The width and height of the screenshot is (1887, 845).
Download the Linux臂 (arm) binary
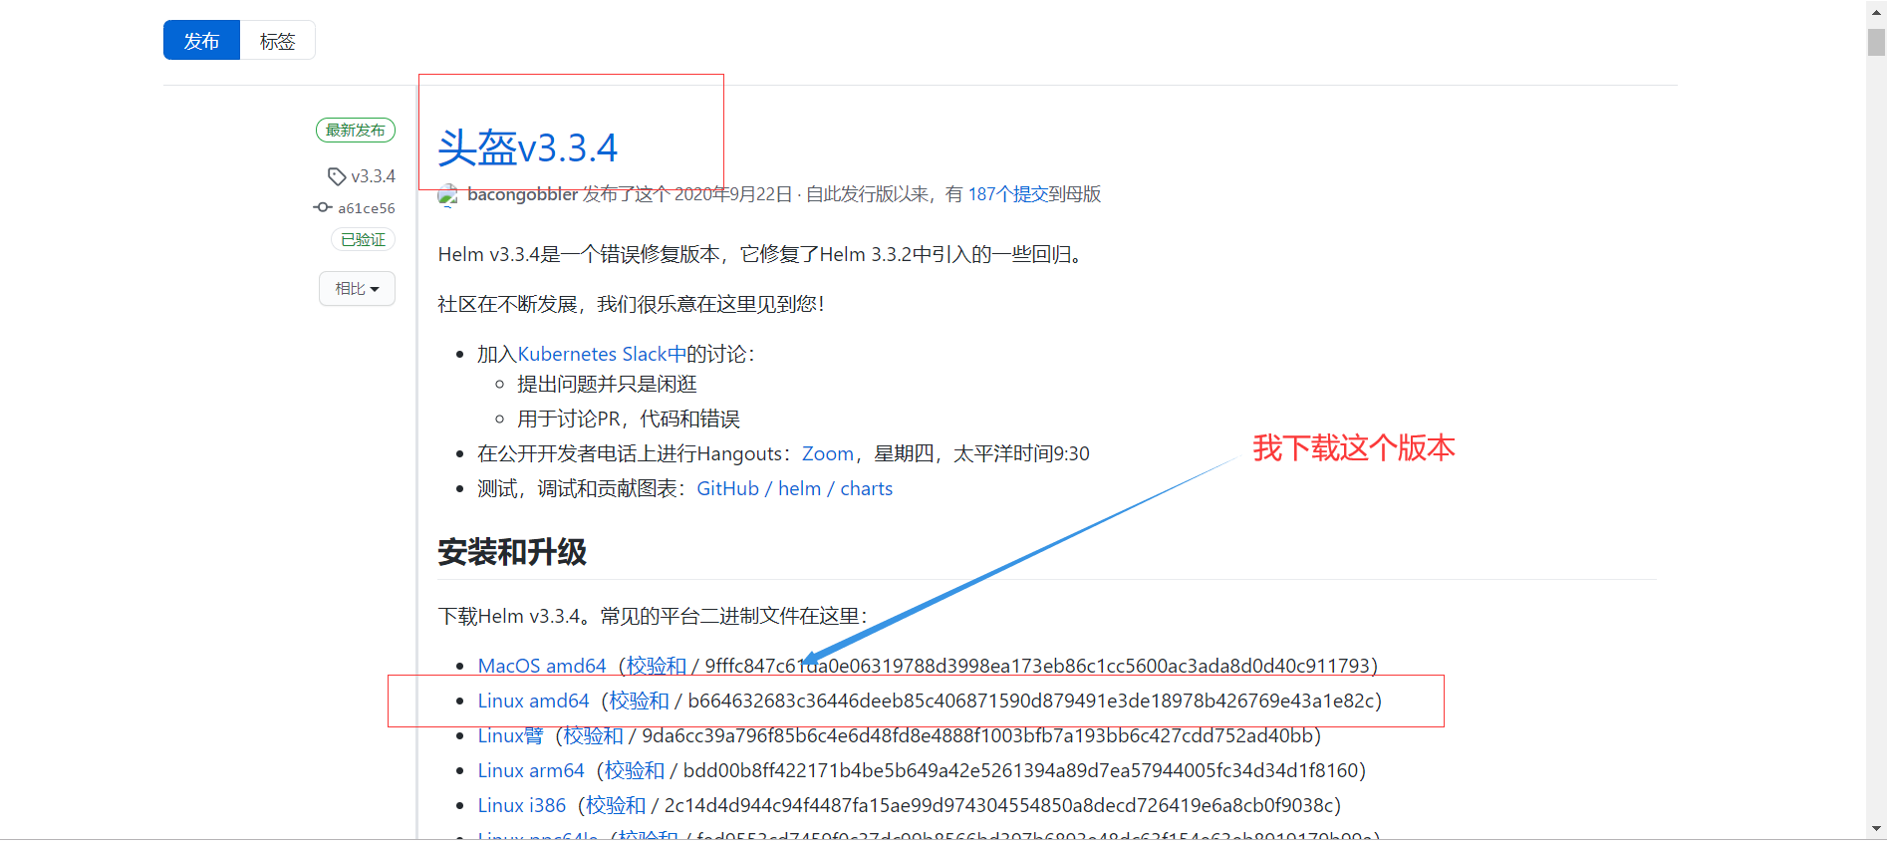coord(510,735)
